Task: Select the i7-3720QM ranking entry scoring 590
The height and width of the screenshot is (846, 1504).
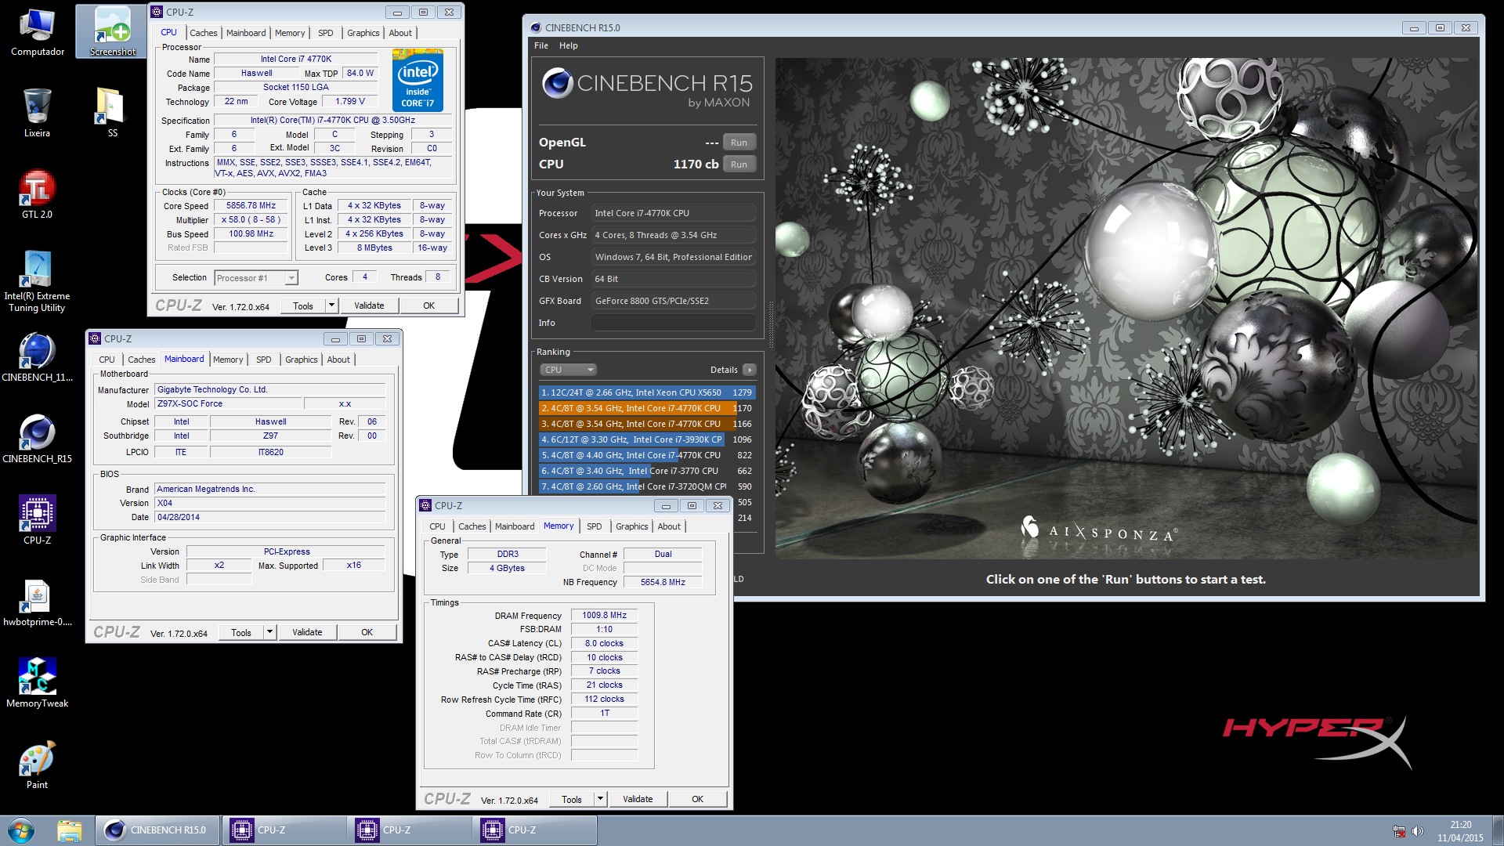Action: pos(647,486)
